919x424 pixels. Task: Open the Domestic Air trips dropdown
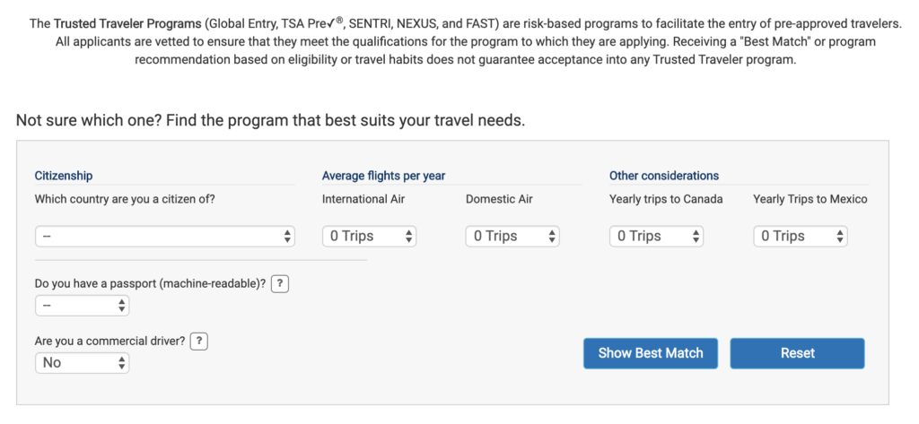pos(512,236)
